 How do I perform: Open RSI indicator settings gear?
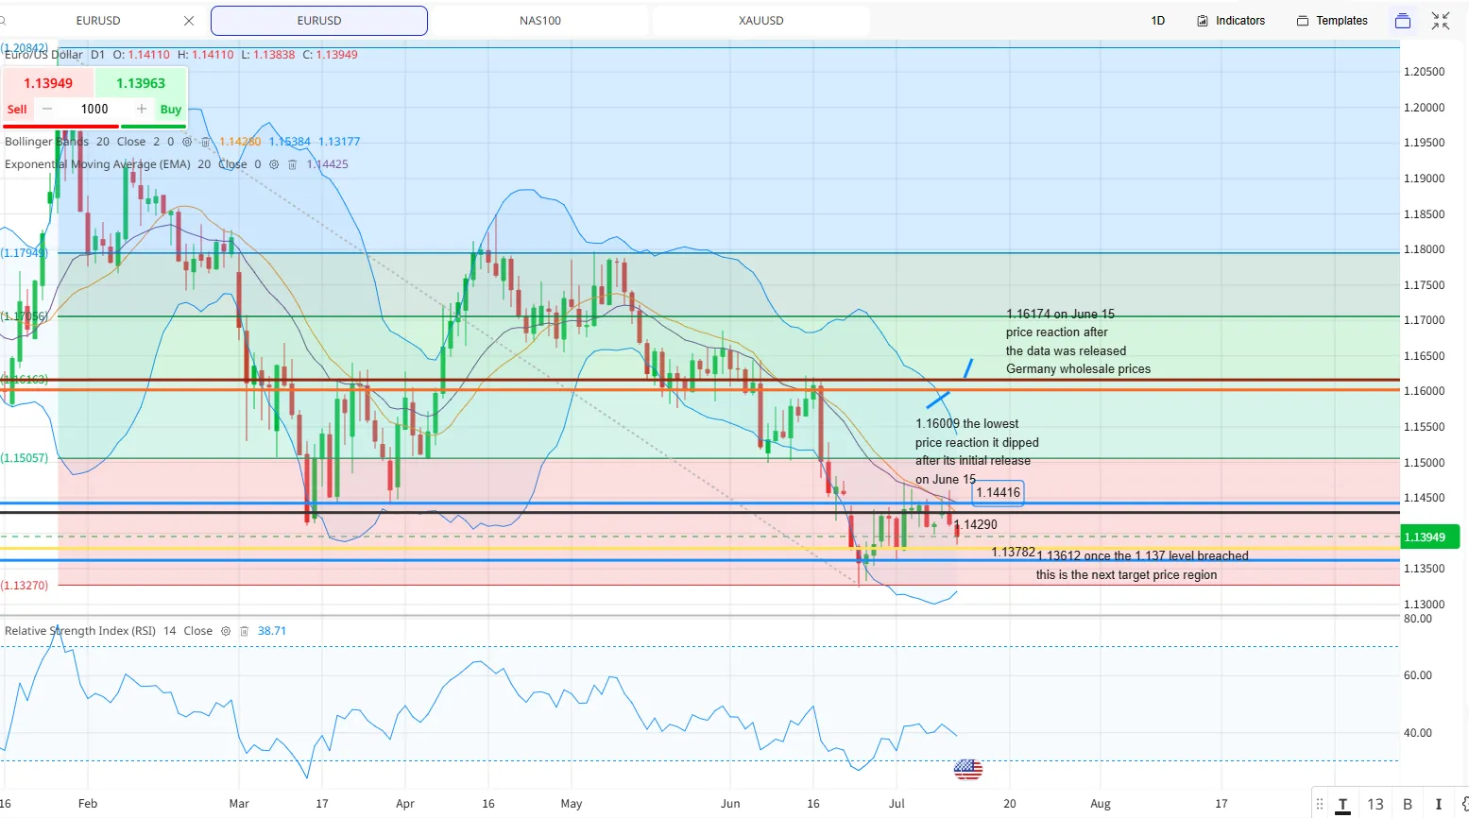pyautogui.click(x=226, y=631)
